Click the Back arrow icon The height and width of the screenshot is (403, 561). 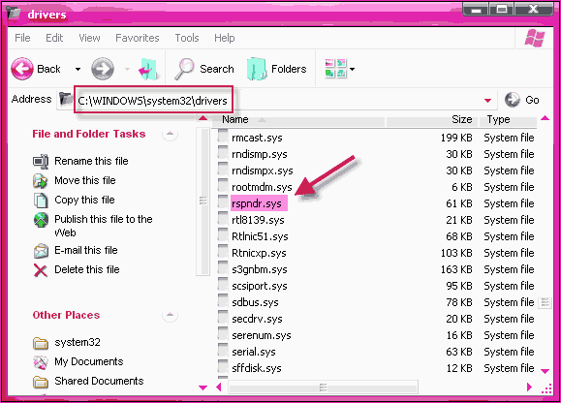click(22, 69)
